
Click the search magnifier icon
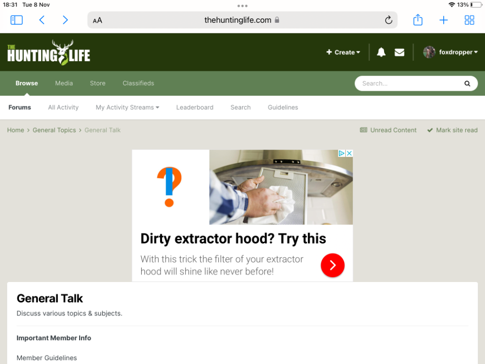tap(467, 83)
